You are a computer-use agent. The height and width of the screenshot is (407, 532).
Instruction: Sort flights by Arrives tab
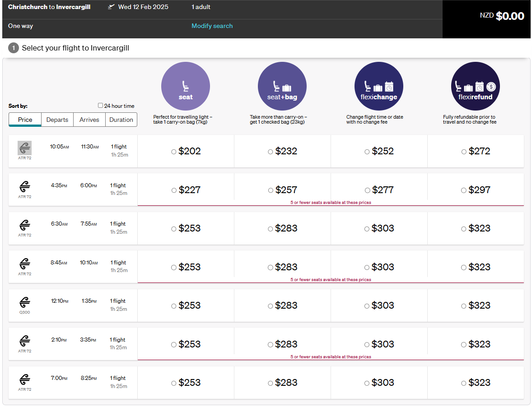point(89,120)
